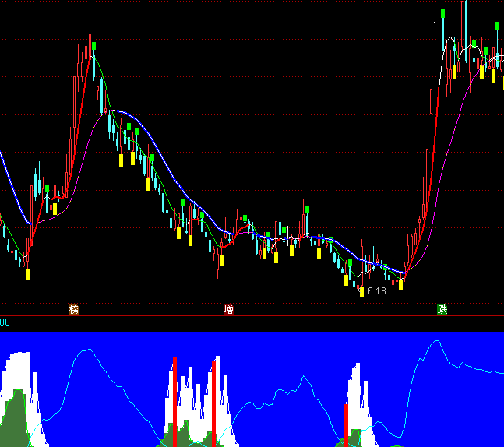This screenshot has width=504, height=447.
Task: Click the green marker at the far-right edge
Action: [497, 26]
